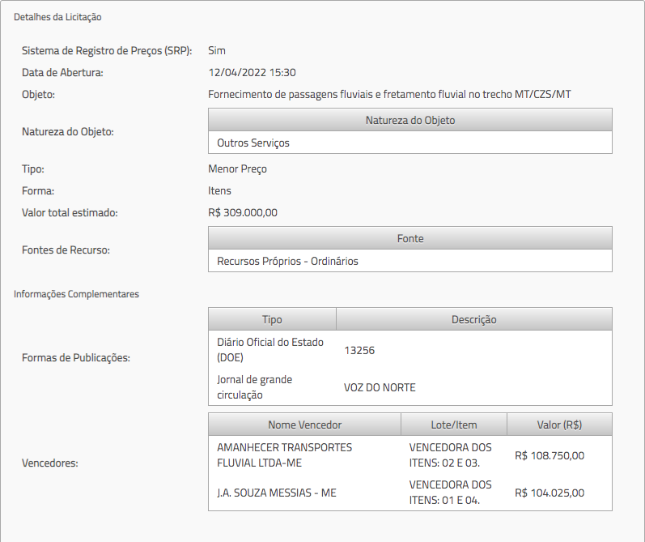The width and height of the screenshot is (645, 542).
Task: Select winner AMANHECER TRANSPORTES FLUVIAL LTDA-ME
Action: pos(284,455)
